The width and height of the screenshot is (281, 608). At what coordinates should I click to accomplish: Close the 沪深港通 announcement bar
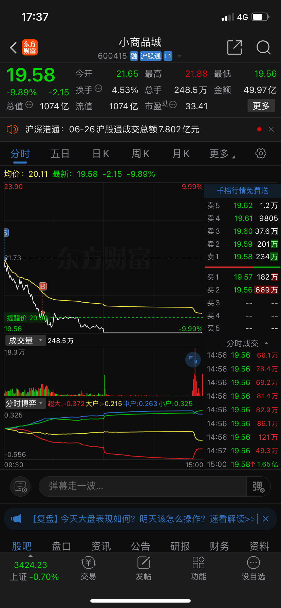pos(271,129)
